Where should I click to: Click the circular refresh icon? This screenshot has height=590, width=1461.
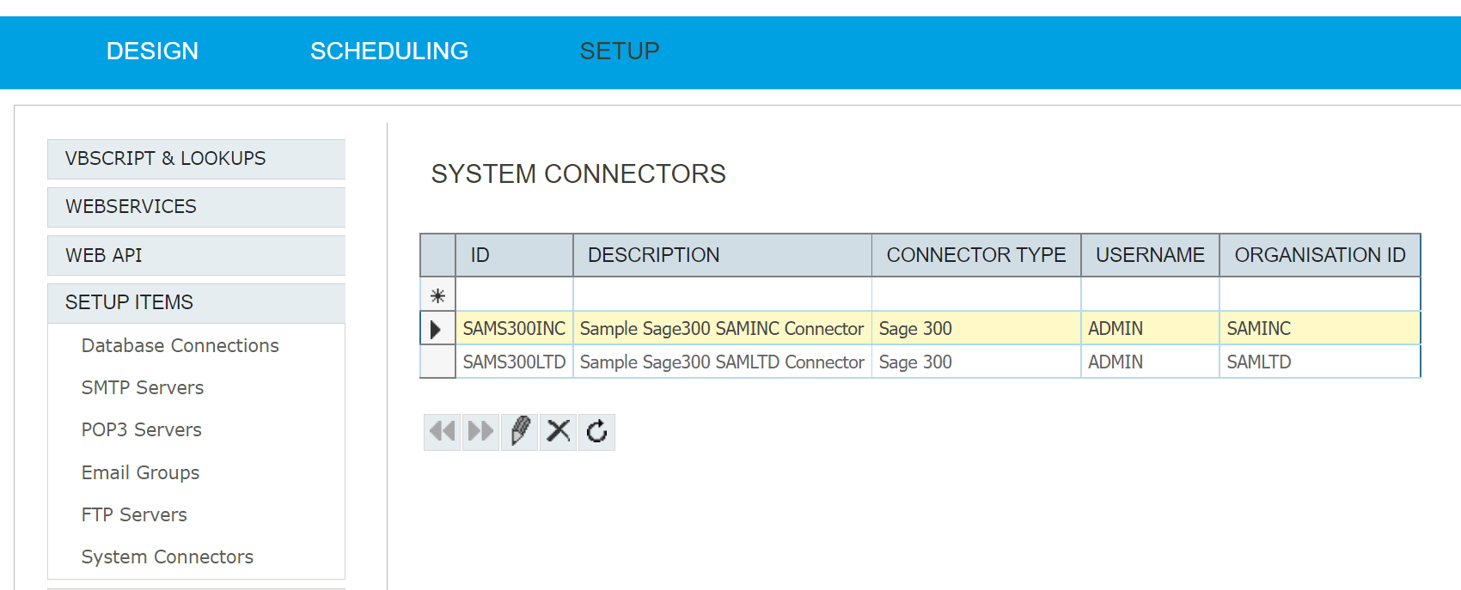[x=596, y=431]
